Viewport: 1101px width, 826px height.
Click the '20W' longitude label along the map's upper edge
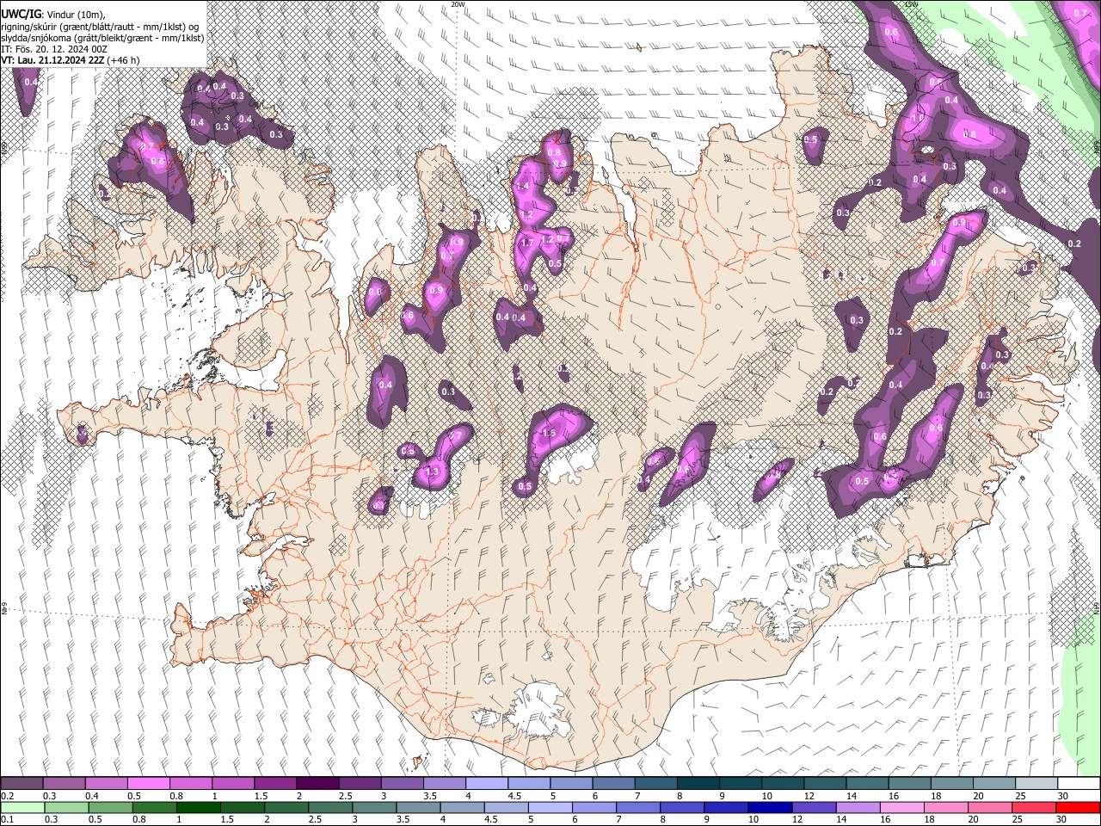458,4
